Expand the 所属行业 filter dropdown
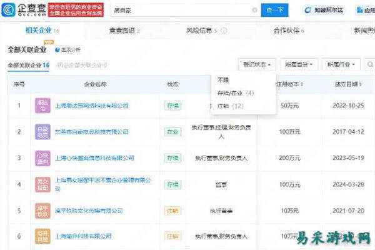Viewport: 375px width, 250px height. coord(341,64)
